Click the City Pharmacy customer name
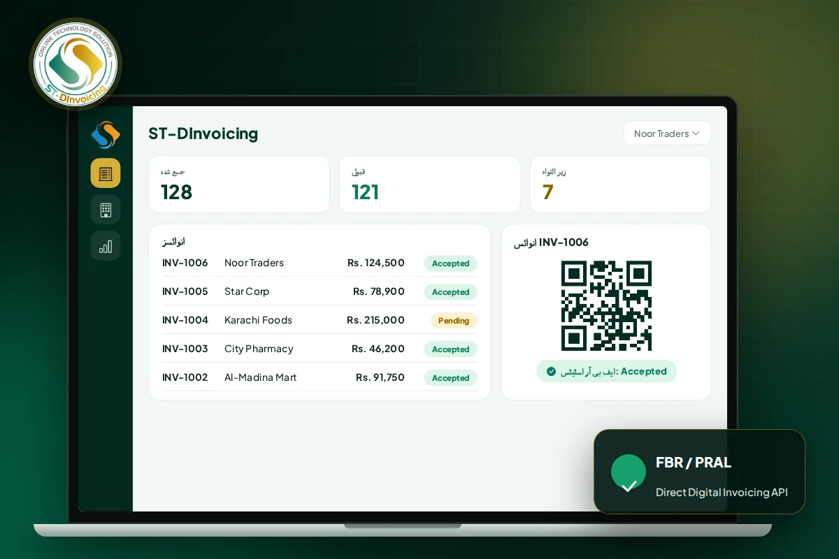This screenshot has width=839, height=559. tap(259, 349)
